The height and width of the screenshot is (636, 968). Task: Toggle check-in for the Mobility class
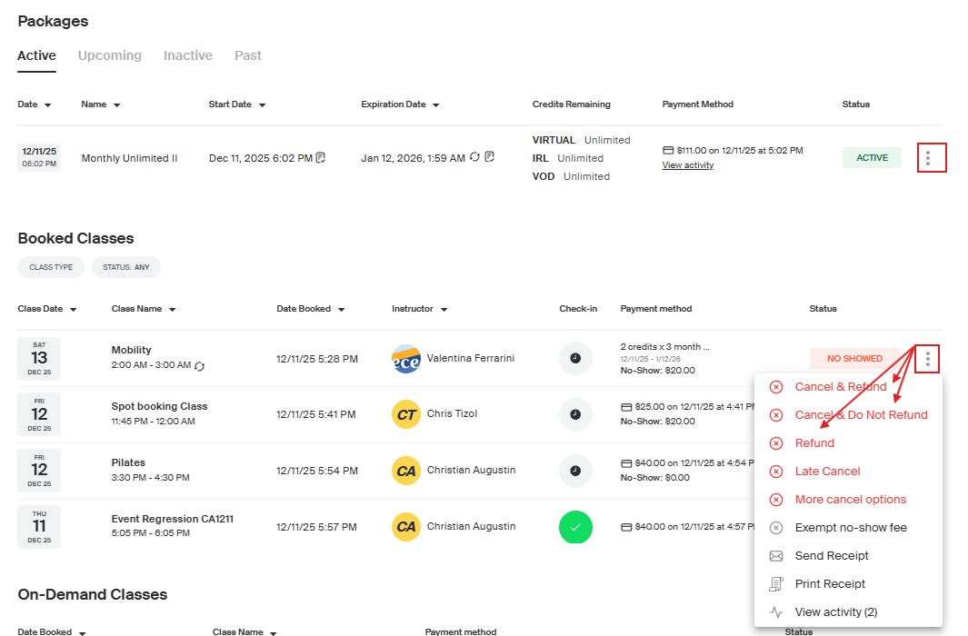click(x=575, y=358)
